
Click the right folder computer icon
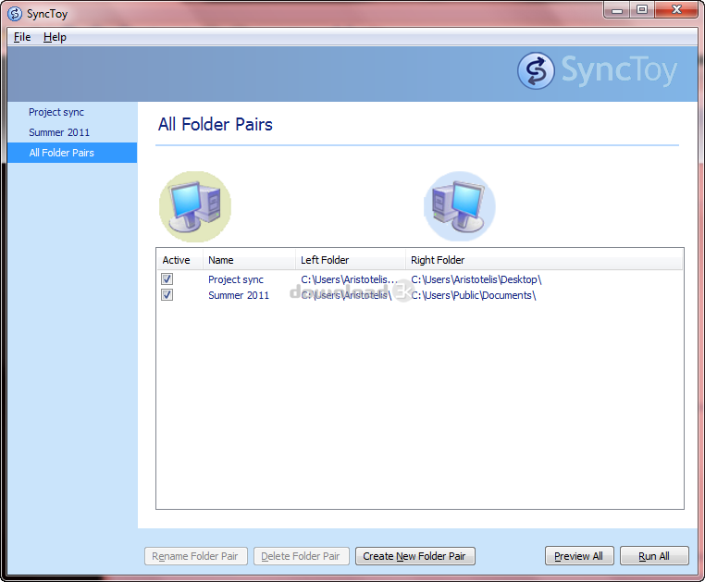coord(460,205)
